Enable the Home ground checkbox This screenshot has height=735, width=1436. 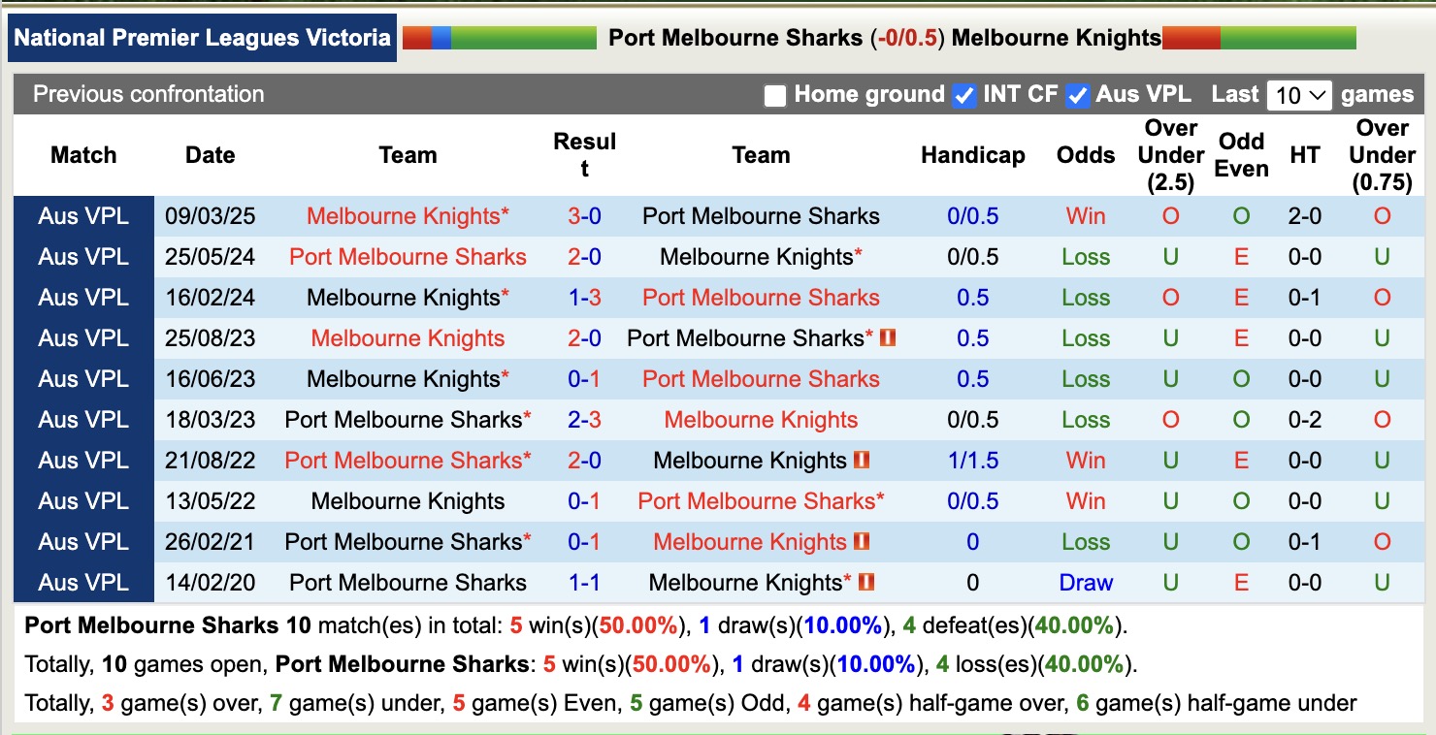pos(776,94)
